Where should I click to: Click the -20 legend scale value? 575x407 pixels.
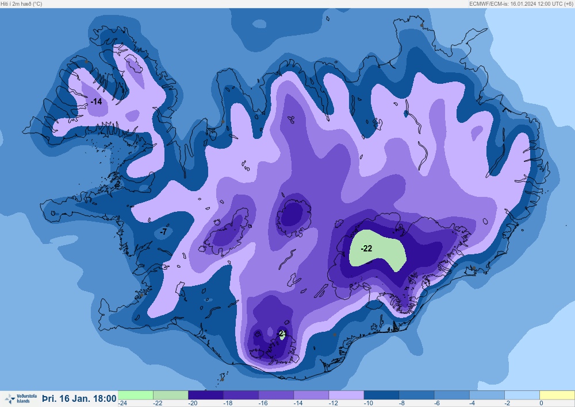pos(193,403)
